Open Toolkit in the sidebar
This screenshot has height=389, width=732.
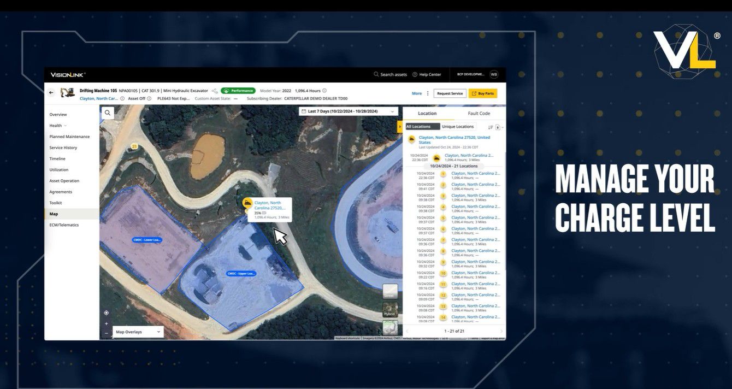point(56,203)
